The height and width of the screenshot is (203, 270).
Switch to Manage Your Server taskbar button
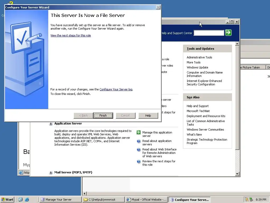click(x=60, y=200)
